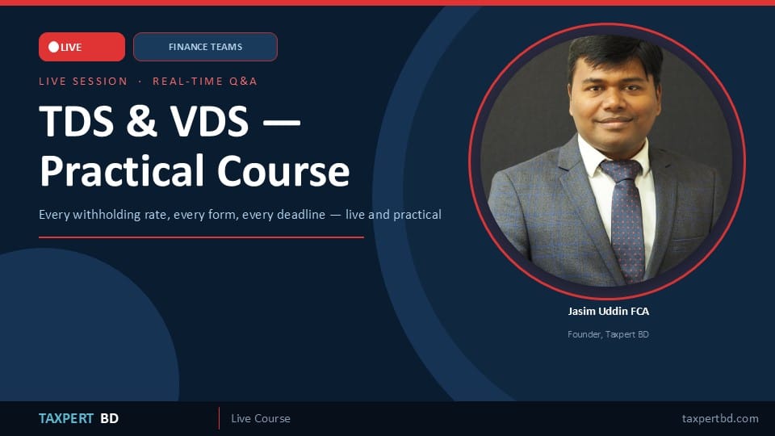Click the 'Founder, Taxpert BD' caption

609,334
